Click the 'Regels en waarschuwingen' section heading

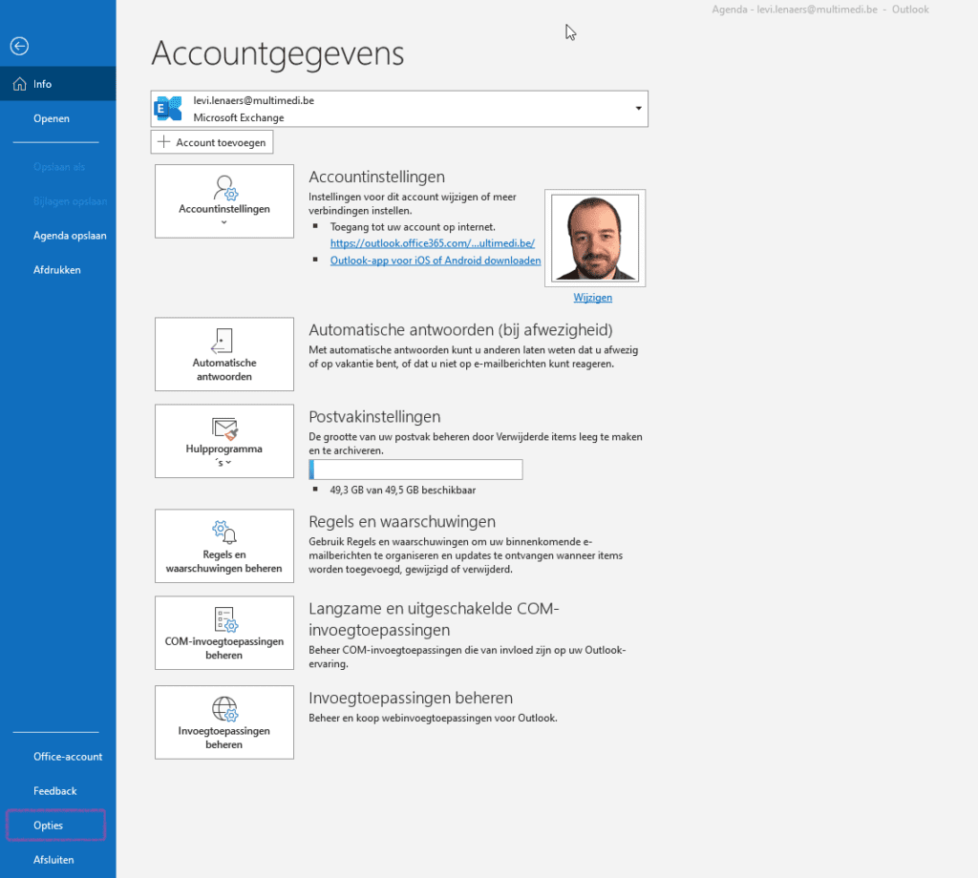402,522
